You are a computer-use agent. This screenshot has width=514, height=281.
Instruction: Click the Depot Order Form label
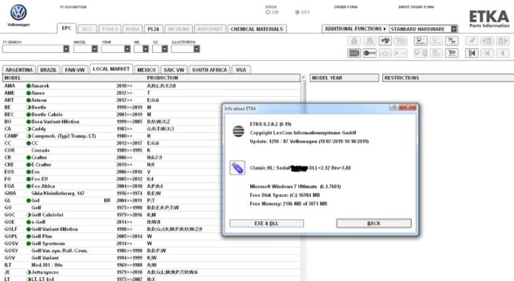coord(416,7)
